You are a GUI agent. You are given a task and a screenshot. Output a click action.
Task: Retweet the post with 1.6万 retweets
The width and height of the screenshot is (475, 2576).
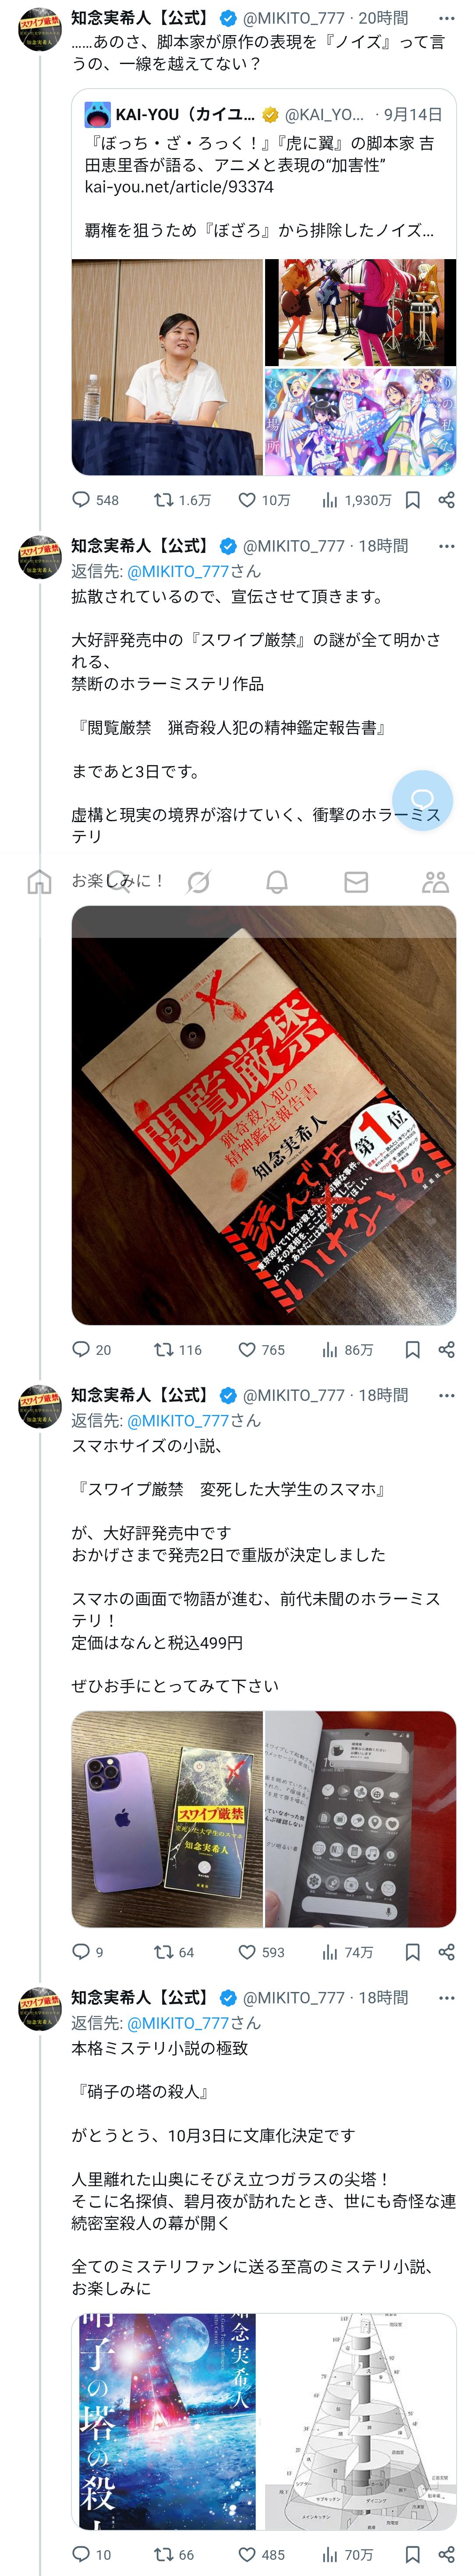point(182,500)
